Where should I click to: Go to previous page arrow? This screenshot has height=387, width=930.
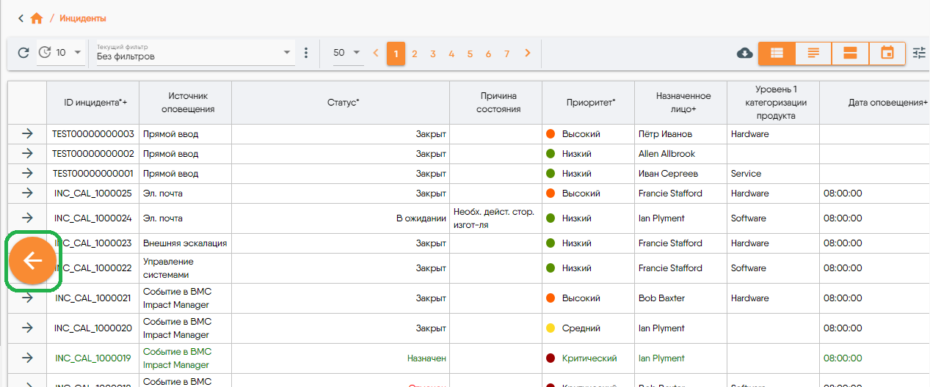tap(377, 53)
